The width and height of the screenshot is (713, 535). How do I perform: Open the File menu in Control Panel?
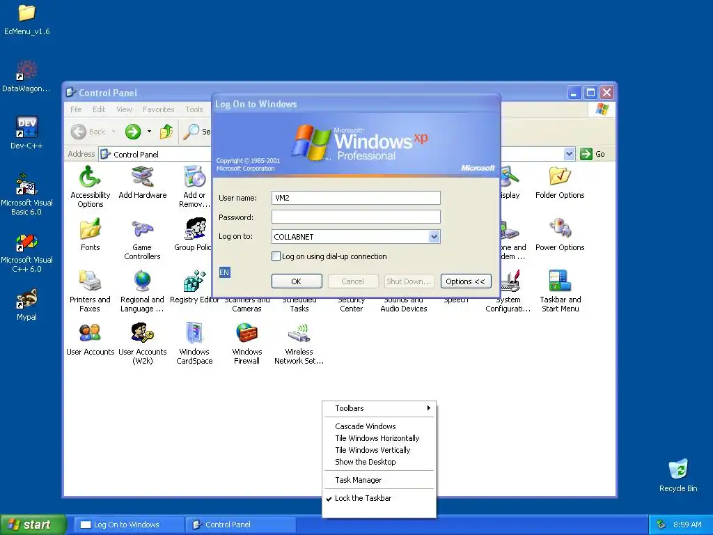pyautogui.click(x=76, y=109)
